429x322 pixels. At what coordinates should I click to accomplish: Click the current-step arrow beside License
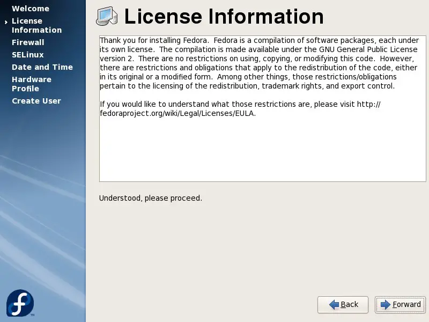(x=6, y=22)
